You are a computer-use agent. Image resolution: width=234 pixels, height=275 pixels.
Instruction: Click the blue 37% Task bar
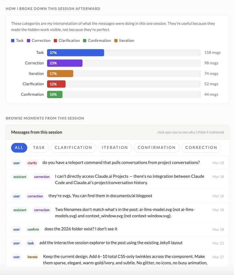tap(75, 53)
